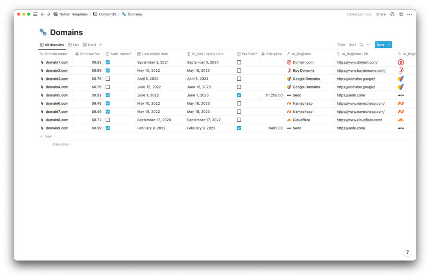
Task: Select the $1,250.00 sale price cell
Action: tap(272, 95)
